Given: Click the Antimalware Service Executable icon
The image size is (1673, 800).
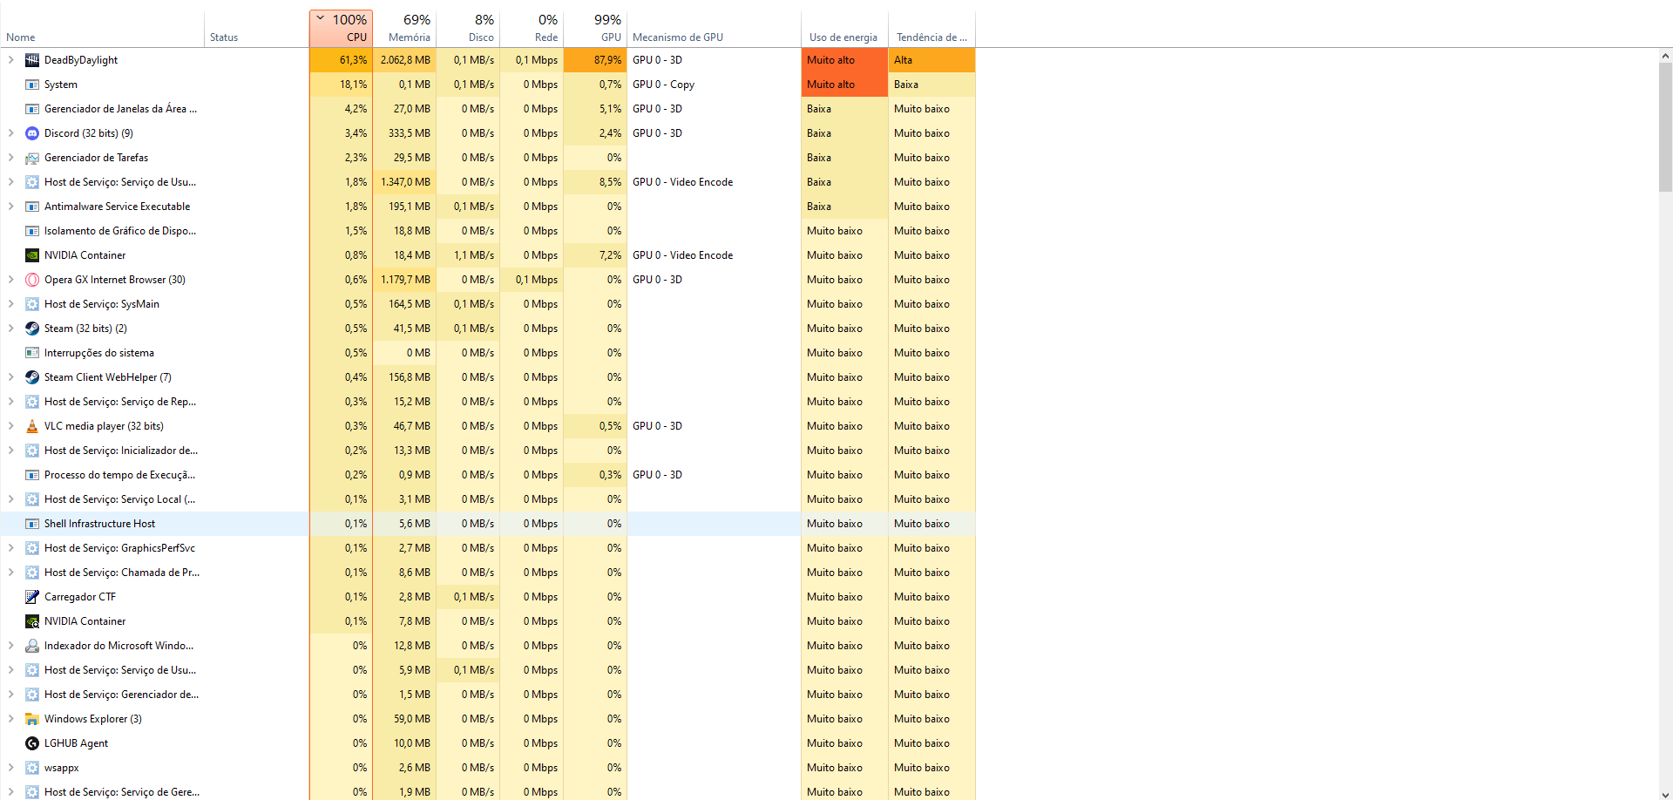Looking at the screenshot, I should coord(32,207).
